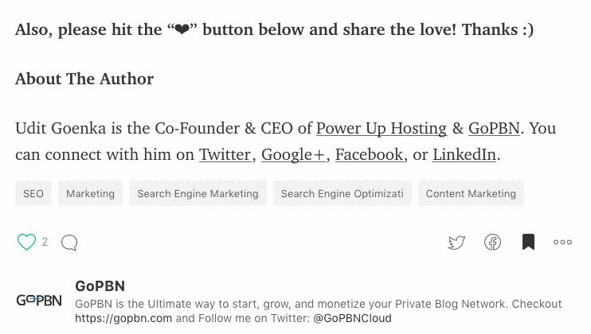Select the SEO tag
Viewport: 591px width, 334px height.
coord(33,193)
